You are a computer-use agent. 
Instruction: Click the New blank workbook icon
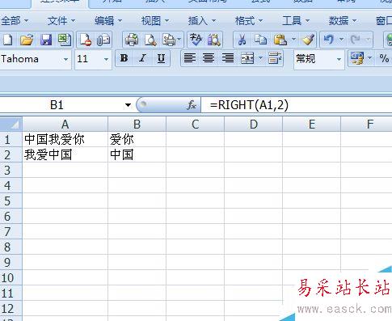pos(7,40)
